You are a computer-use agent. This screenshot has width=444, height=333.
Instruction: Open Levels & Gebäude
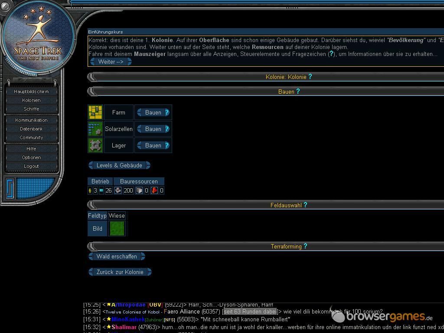point(120,165)
